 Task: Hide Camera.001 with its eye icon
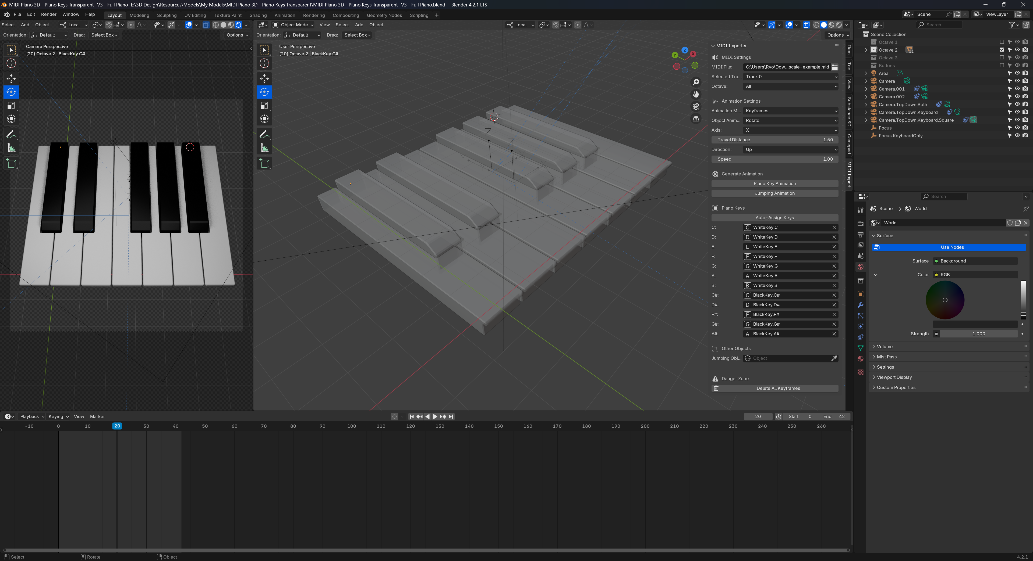pyautogui.click(x=1017, y=89)
